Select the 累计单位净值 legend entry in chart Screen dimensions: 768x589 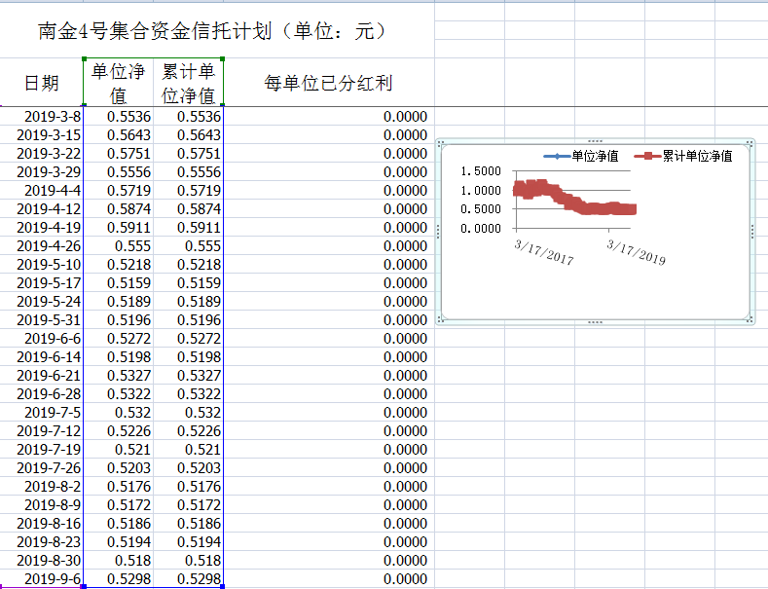683,157
